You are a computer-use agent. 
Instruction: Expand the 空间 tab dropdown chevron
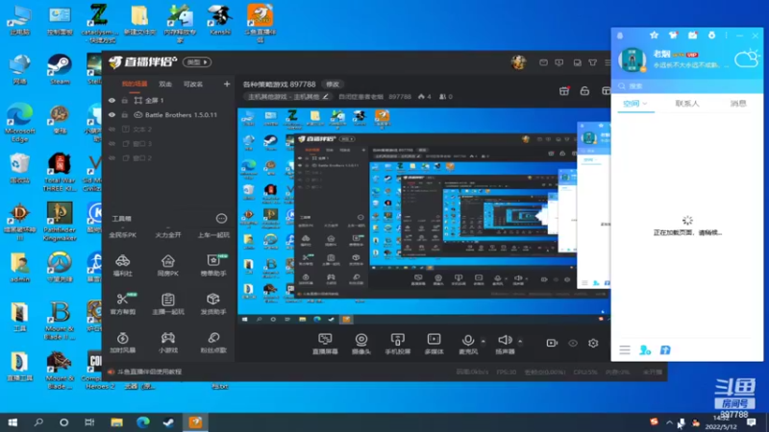(x=645, y=104)
